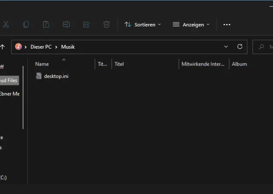Screen dimensions: 273x194
Task: Click the Cut scissors icon
Action: point(6,25)
